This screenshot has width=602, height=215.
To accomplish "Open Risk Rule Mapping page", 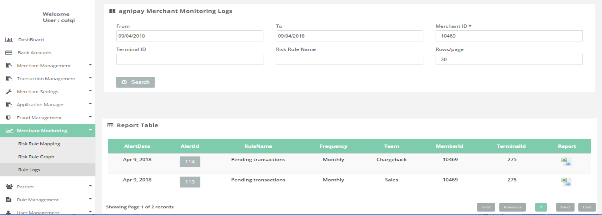I will click(x=39, y=144).
